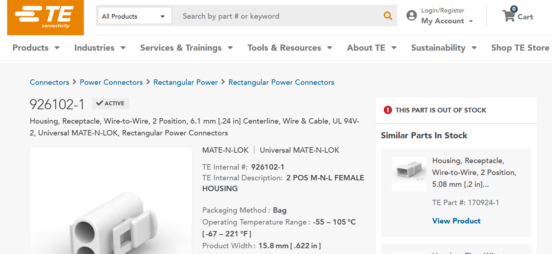
Task: Click the user account avatar icon
Action: [x=411, y=15]
